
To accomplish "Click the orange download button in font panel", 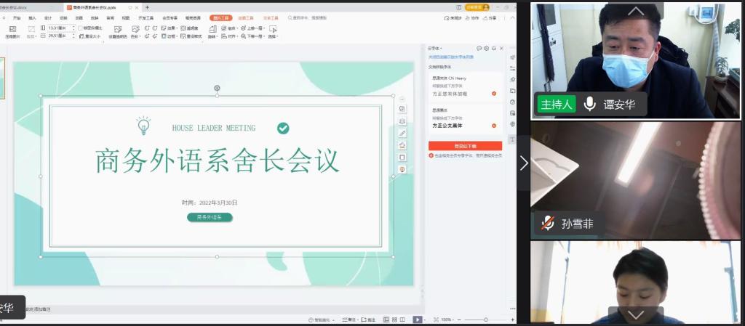I will [x=465, y=146].
